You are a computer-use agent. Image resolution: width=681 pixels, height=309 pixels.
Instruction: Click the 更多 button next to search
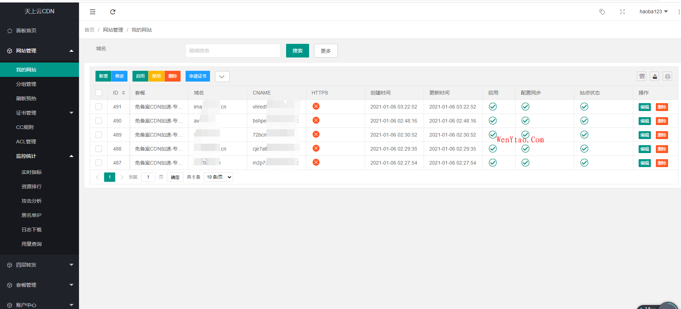pos(326,51)
